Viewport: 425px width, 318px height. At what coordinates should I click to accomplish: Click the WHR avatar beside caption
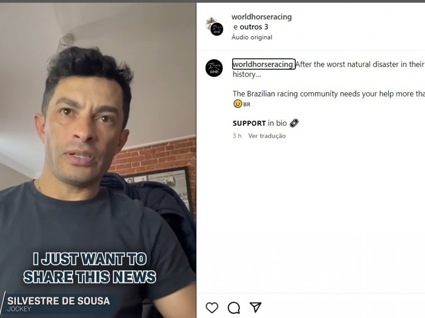click(x=214, y=68)
